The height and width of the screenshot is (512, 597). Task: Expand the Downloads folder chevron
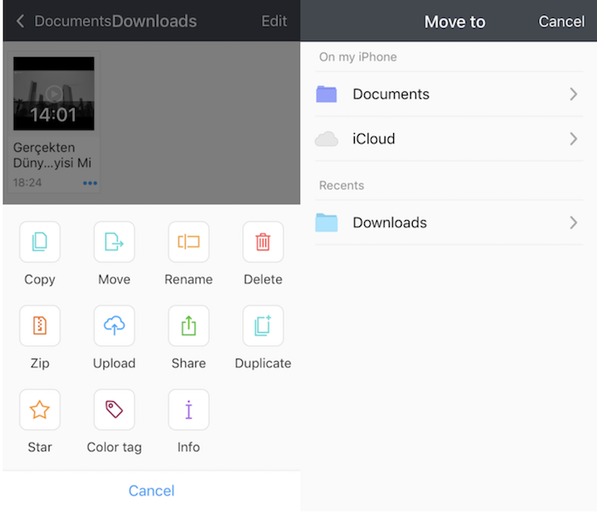[573, 223]
